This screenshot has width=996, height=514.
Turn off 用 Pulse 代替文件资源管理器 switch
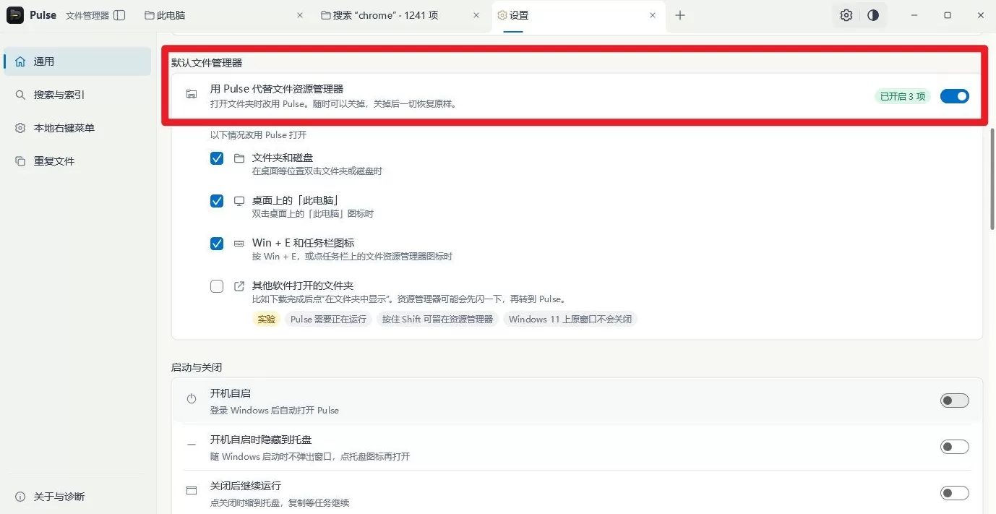click(954, 96)
